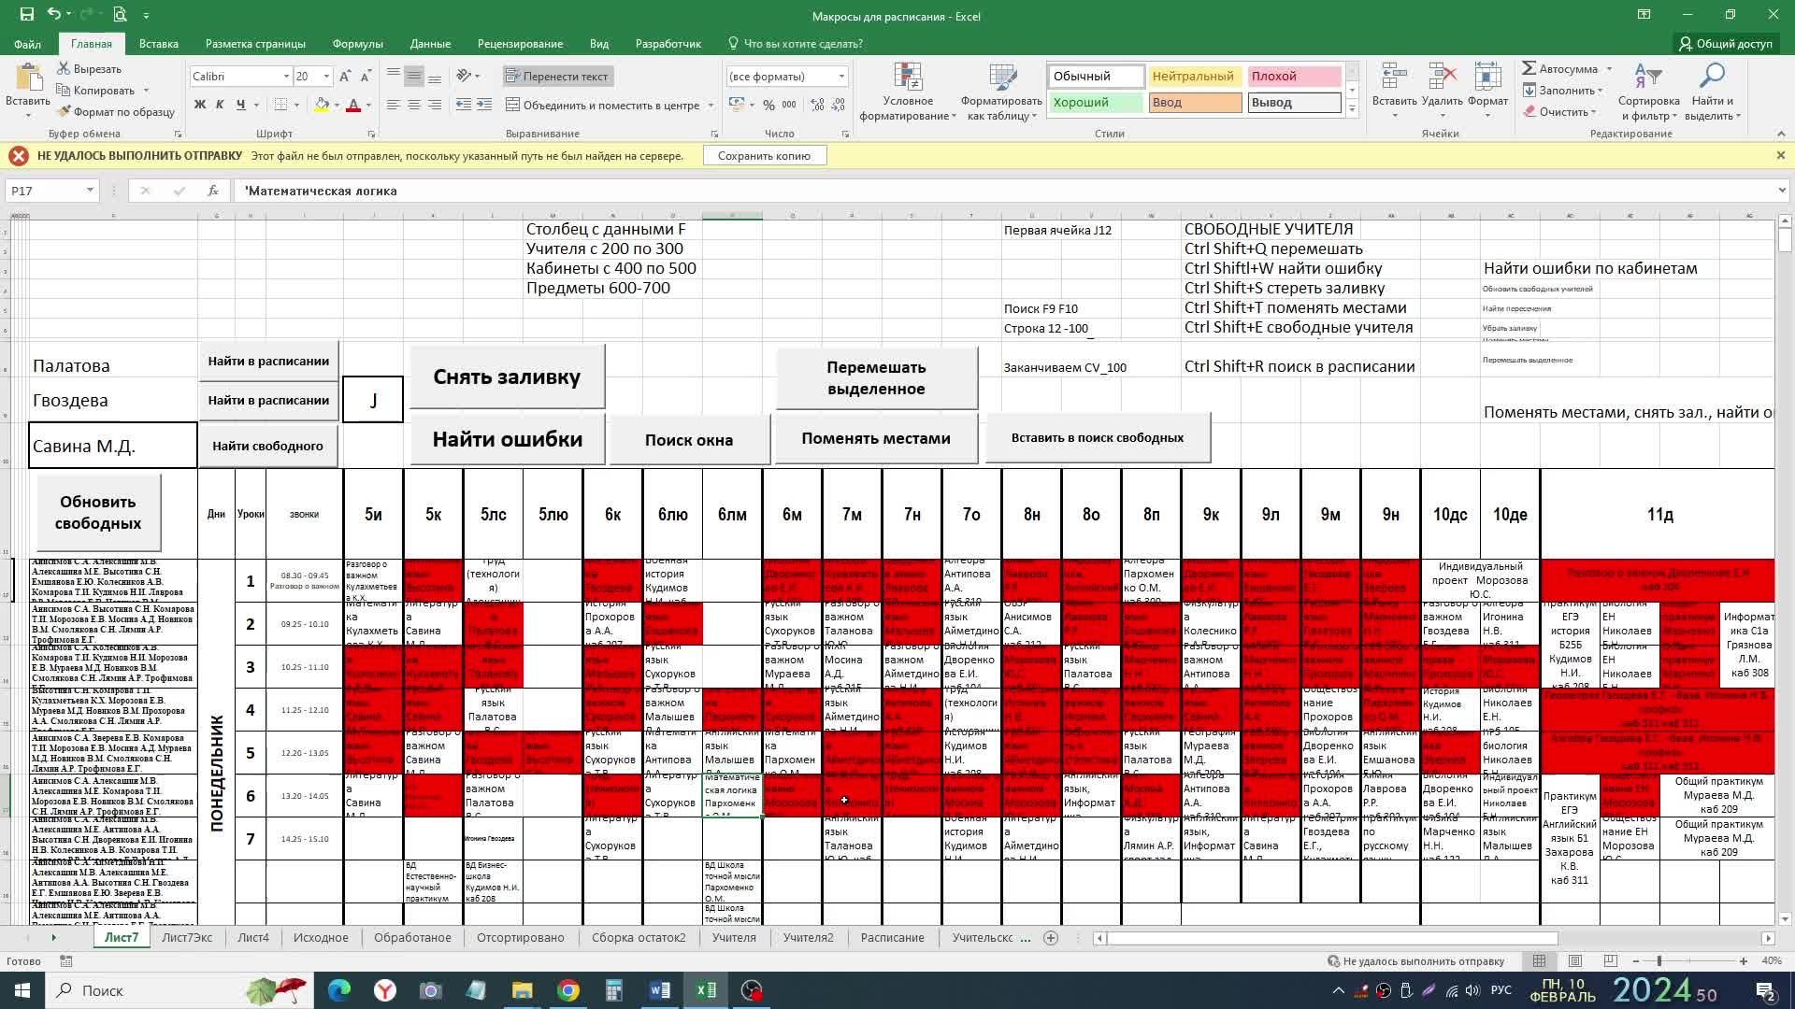
Task: Switch to the Расписание sheet tab
Action: coord(892,937)
